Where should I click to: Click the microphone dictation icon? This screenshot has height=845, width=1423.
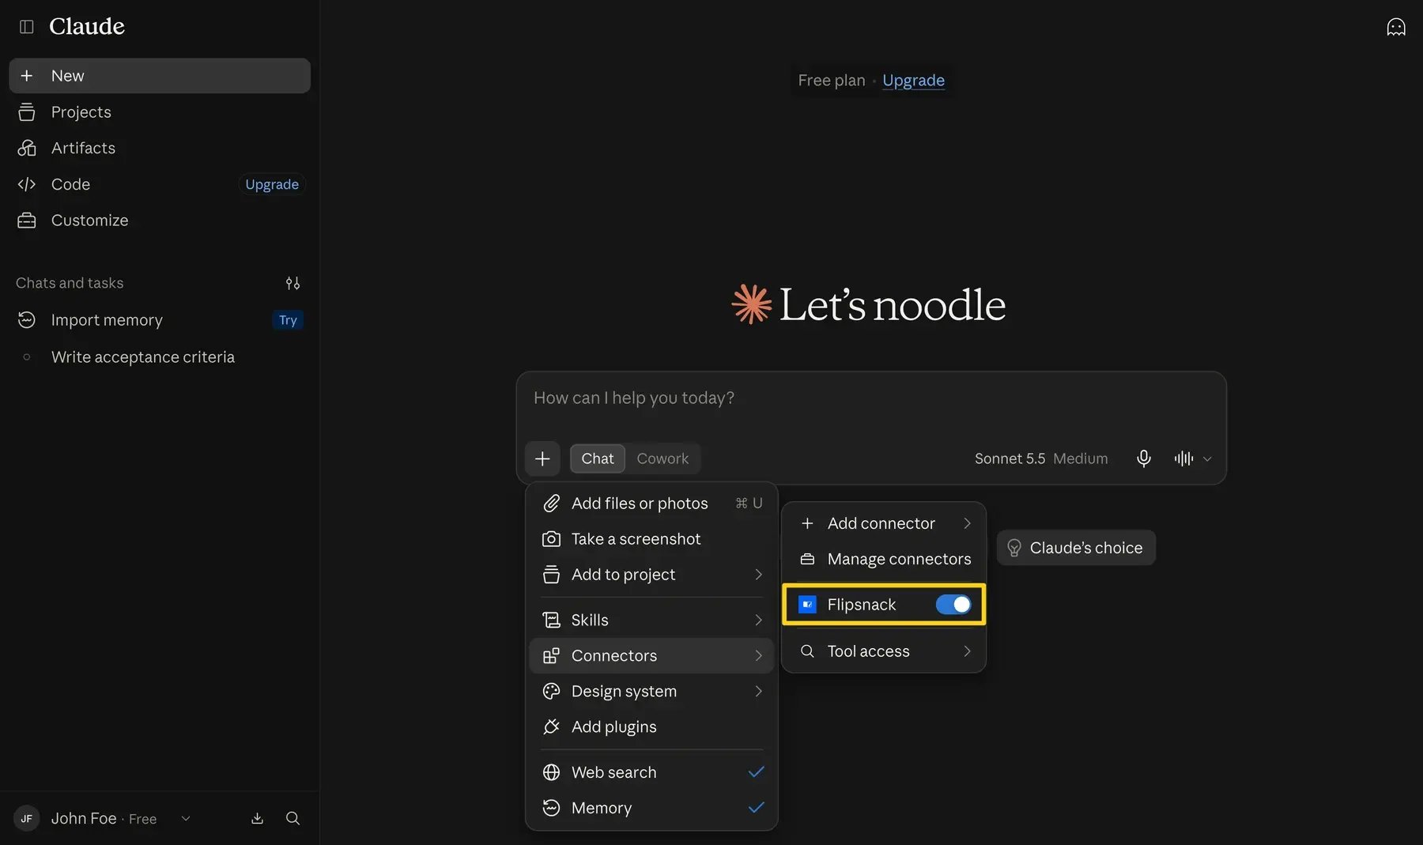pyautogui.click(x=1143, y=458)
